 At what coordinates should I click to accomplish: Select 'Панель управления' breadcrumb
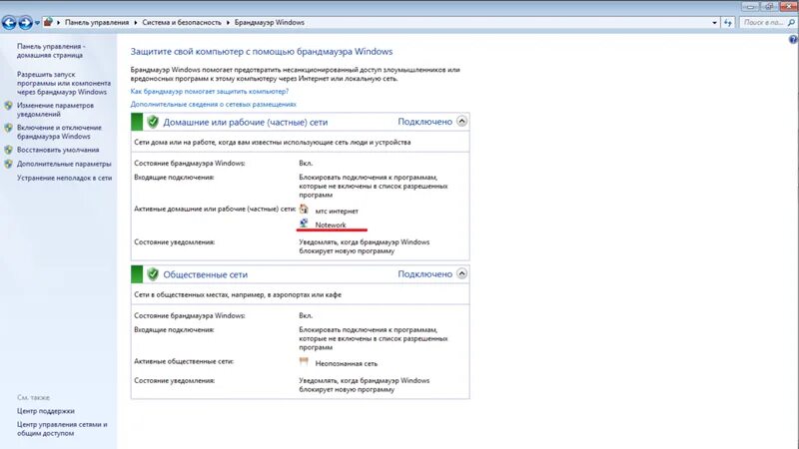[97, 22]
